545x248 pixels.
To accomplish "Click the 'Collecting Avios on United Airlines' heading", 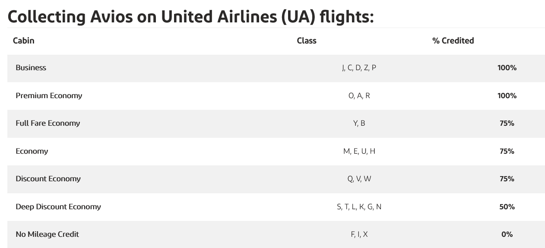I will tap(190, 16).
